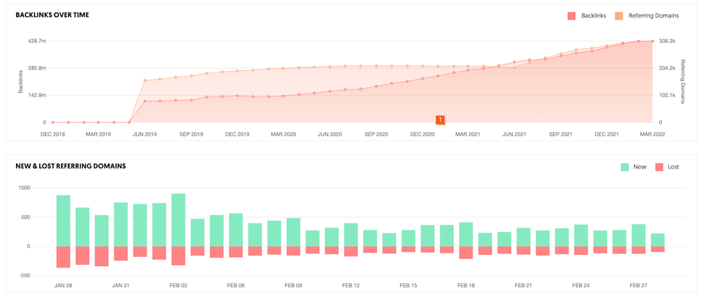
Task: Select the green New bar for Feb 12
Action: [351, 235]
